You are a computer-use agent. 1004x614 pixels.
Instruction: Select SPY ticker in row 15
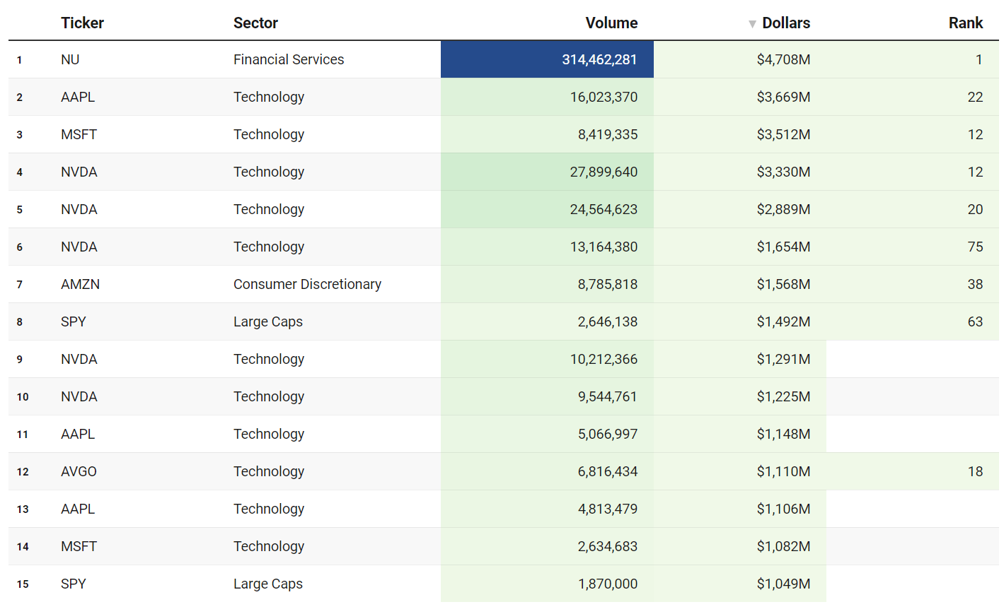click(74, 584)
